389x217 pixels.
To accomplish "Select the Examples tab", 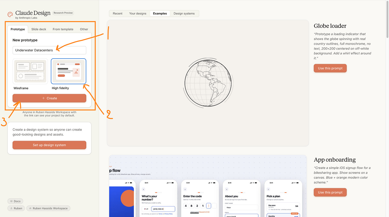I will click(x=160, y=13).
